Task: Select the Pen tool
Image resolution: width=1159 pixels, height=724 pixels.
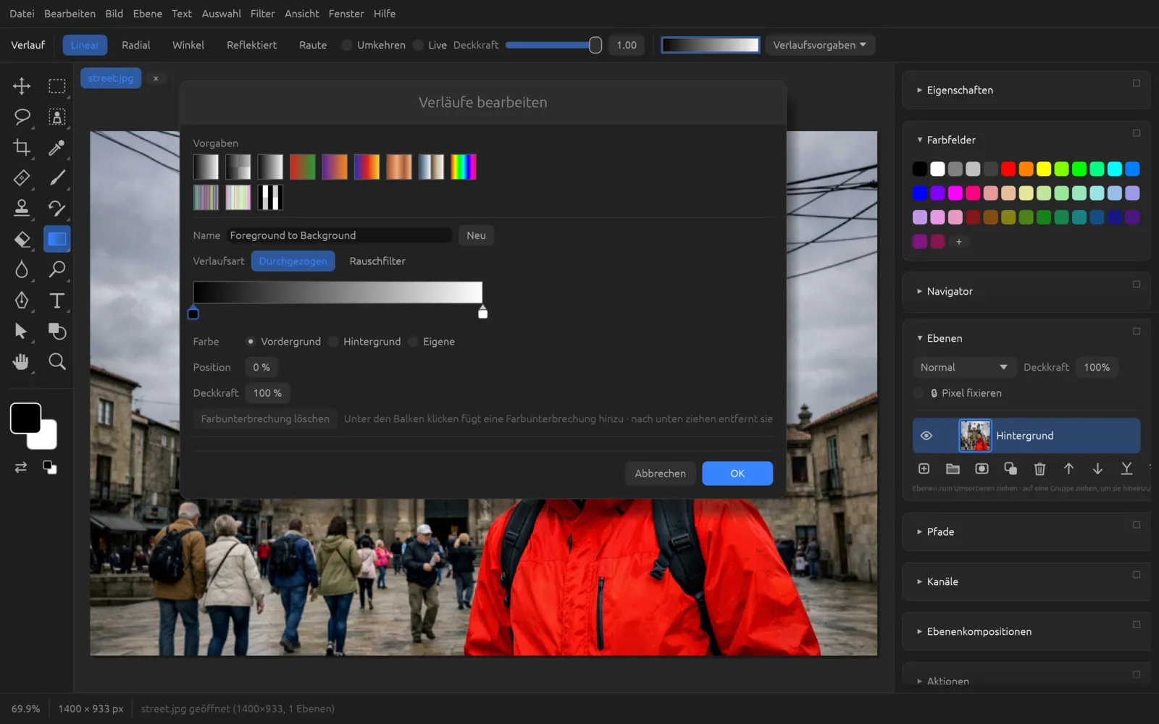Action: pos(22,300)
